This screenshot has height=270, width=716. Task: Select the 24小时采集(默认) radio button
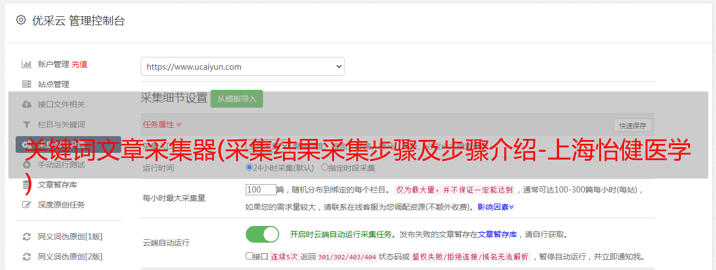coord(249,167)
